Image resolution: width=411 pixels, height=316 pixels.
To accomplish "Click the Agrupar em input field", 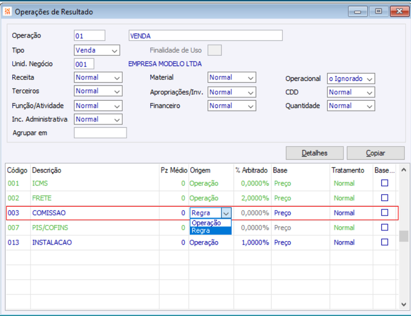I will coord(100,133).
